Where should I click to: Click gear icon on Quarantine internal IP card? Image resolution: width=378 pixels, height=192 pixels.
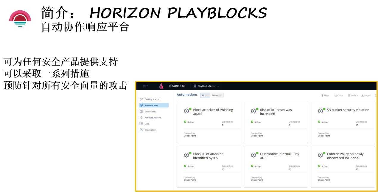coord(253,155)
